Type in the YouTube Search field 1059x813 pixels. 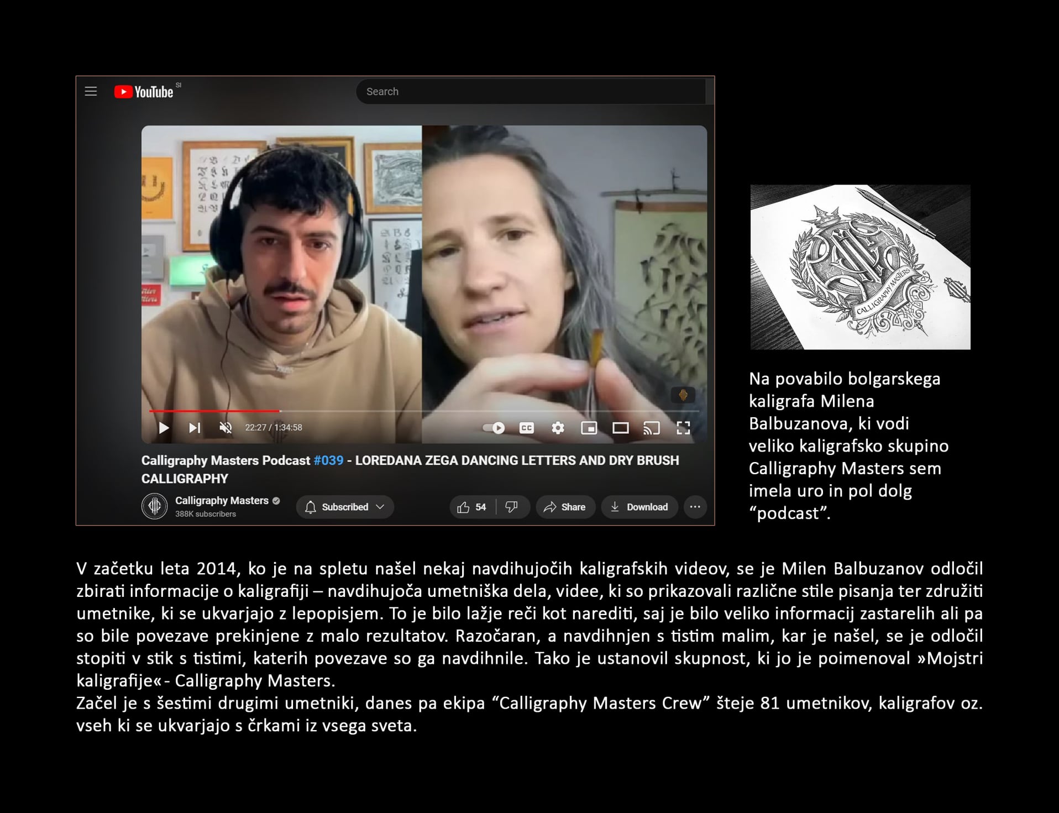[x=531, y=92]
